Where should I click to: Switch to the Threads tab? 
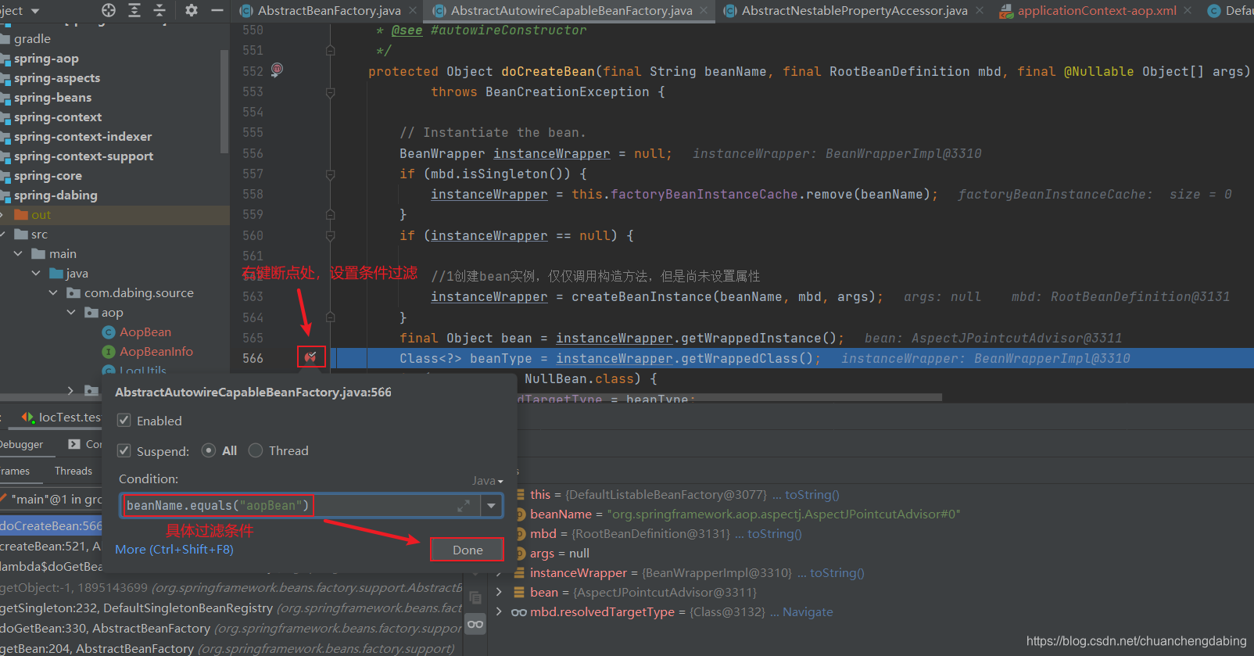point(73,471)
